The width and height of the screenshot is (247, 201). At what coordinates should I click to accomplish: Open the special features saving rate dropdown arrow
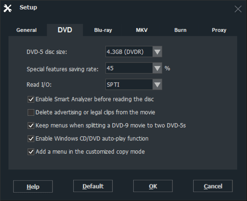[157, 68]
